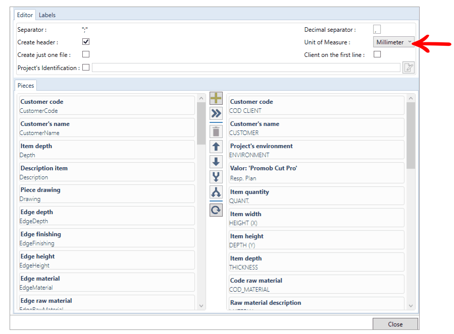The width and height of the screenshot is (454, 334).
Task: Open the Unit of Measure Millimeter dropdown
Action: [x=393, y=42]
